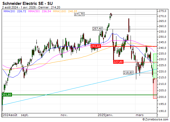Click the date range subtitle with Dernier 214,20
Image resolution: width=170 pixels, height=122 pixels.
click(31, 7)
